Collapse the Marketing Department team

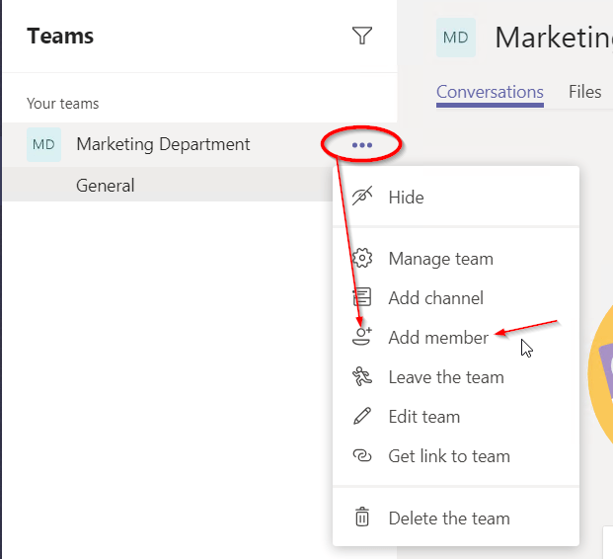[163, 144]
